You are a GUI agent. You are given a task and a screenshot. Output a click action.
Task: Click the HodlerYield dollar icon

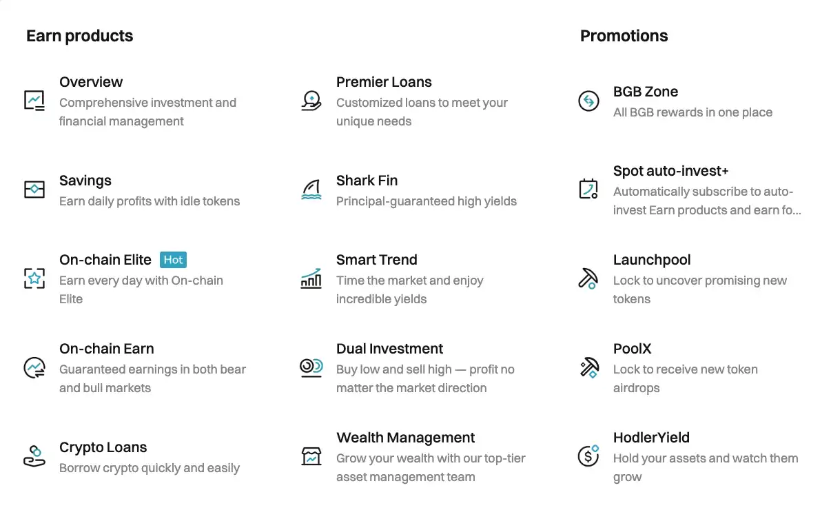coord(588,456)
